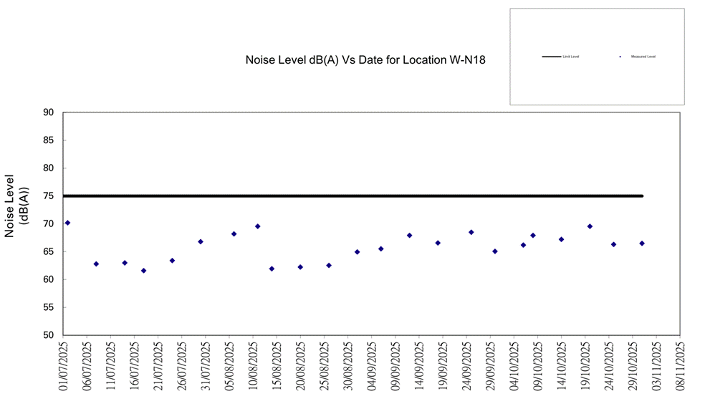The height and width of the screenshot is (419, 705).
Task: Click the 90 label on the vertical axis
Action: click(49, 112)
